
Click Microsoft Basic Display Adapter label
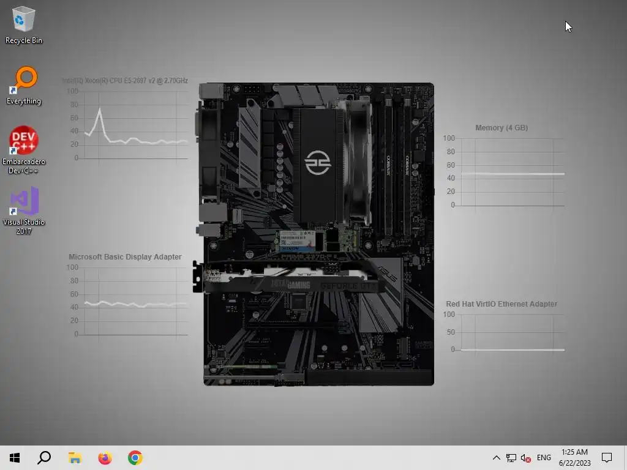pyautogui.click(x=125, y=257)
